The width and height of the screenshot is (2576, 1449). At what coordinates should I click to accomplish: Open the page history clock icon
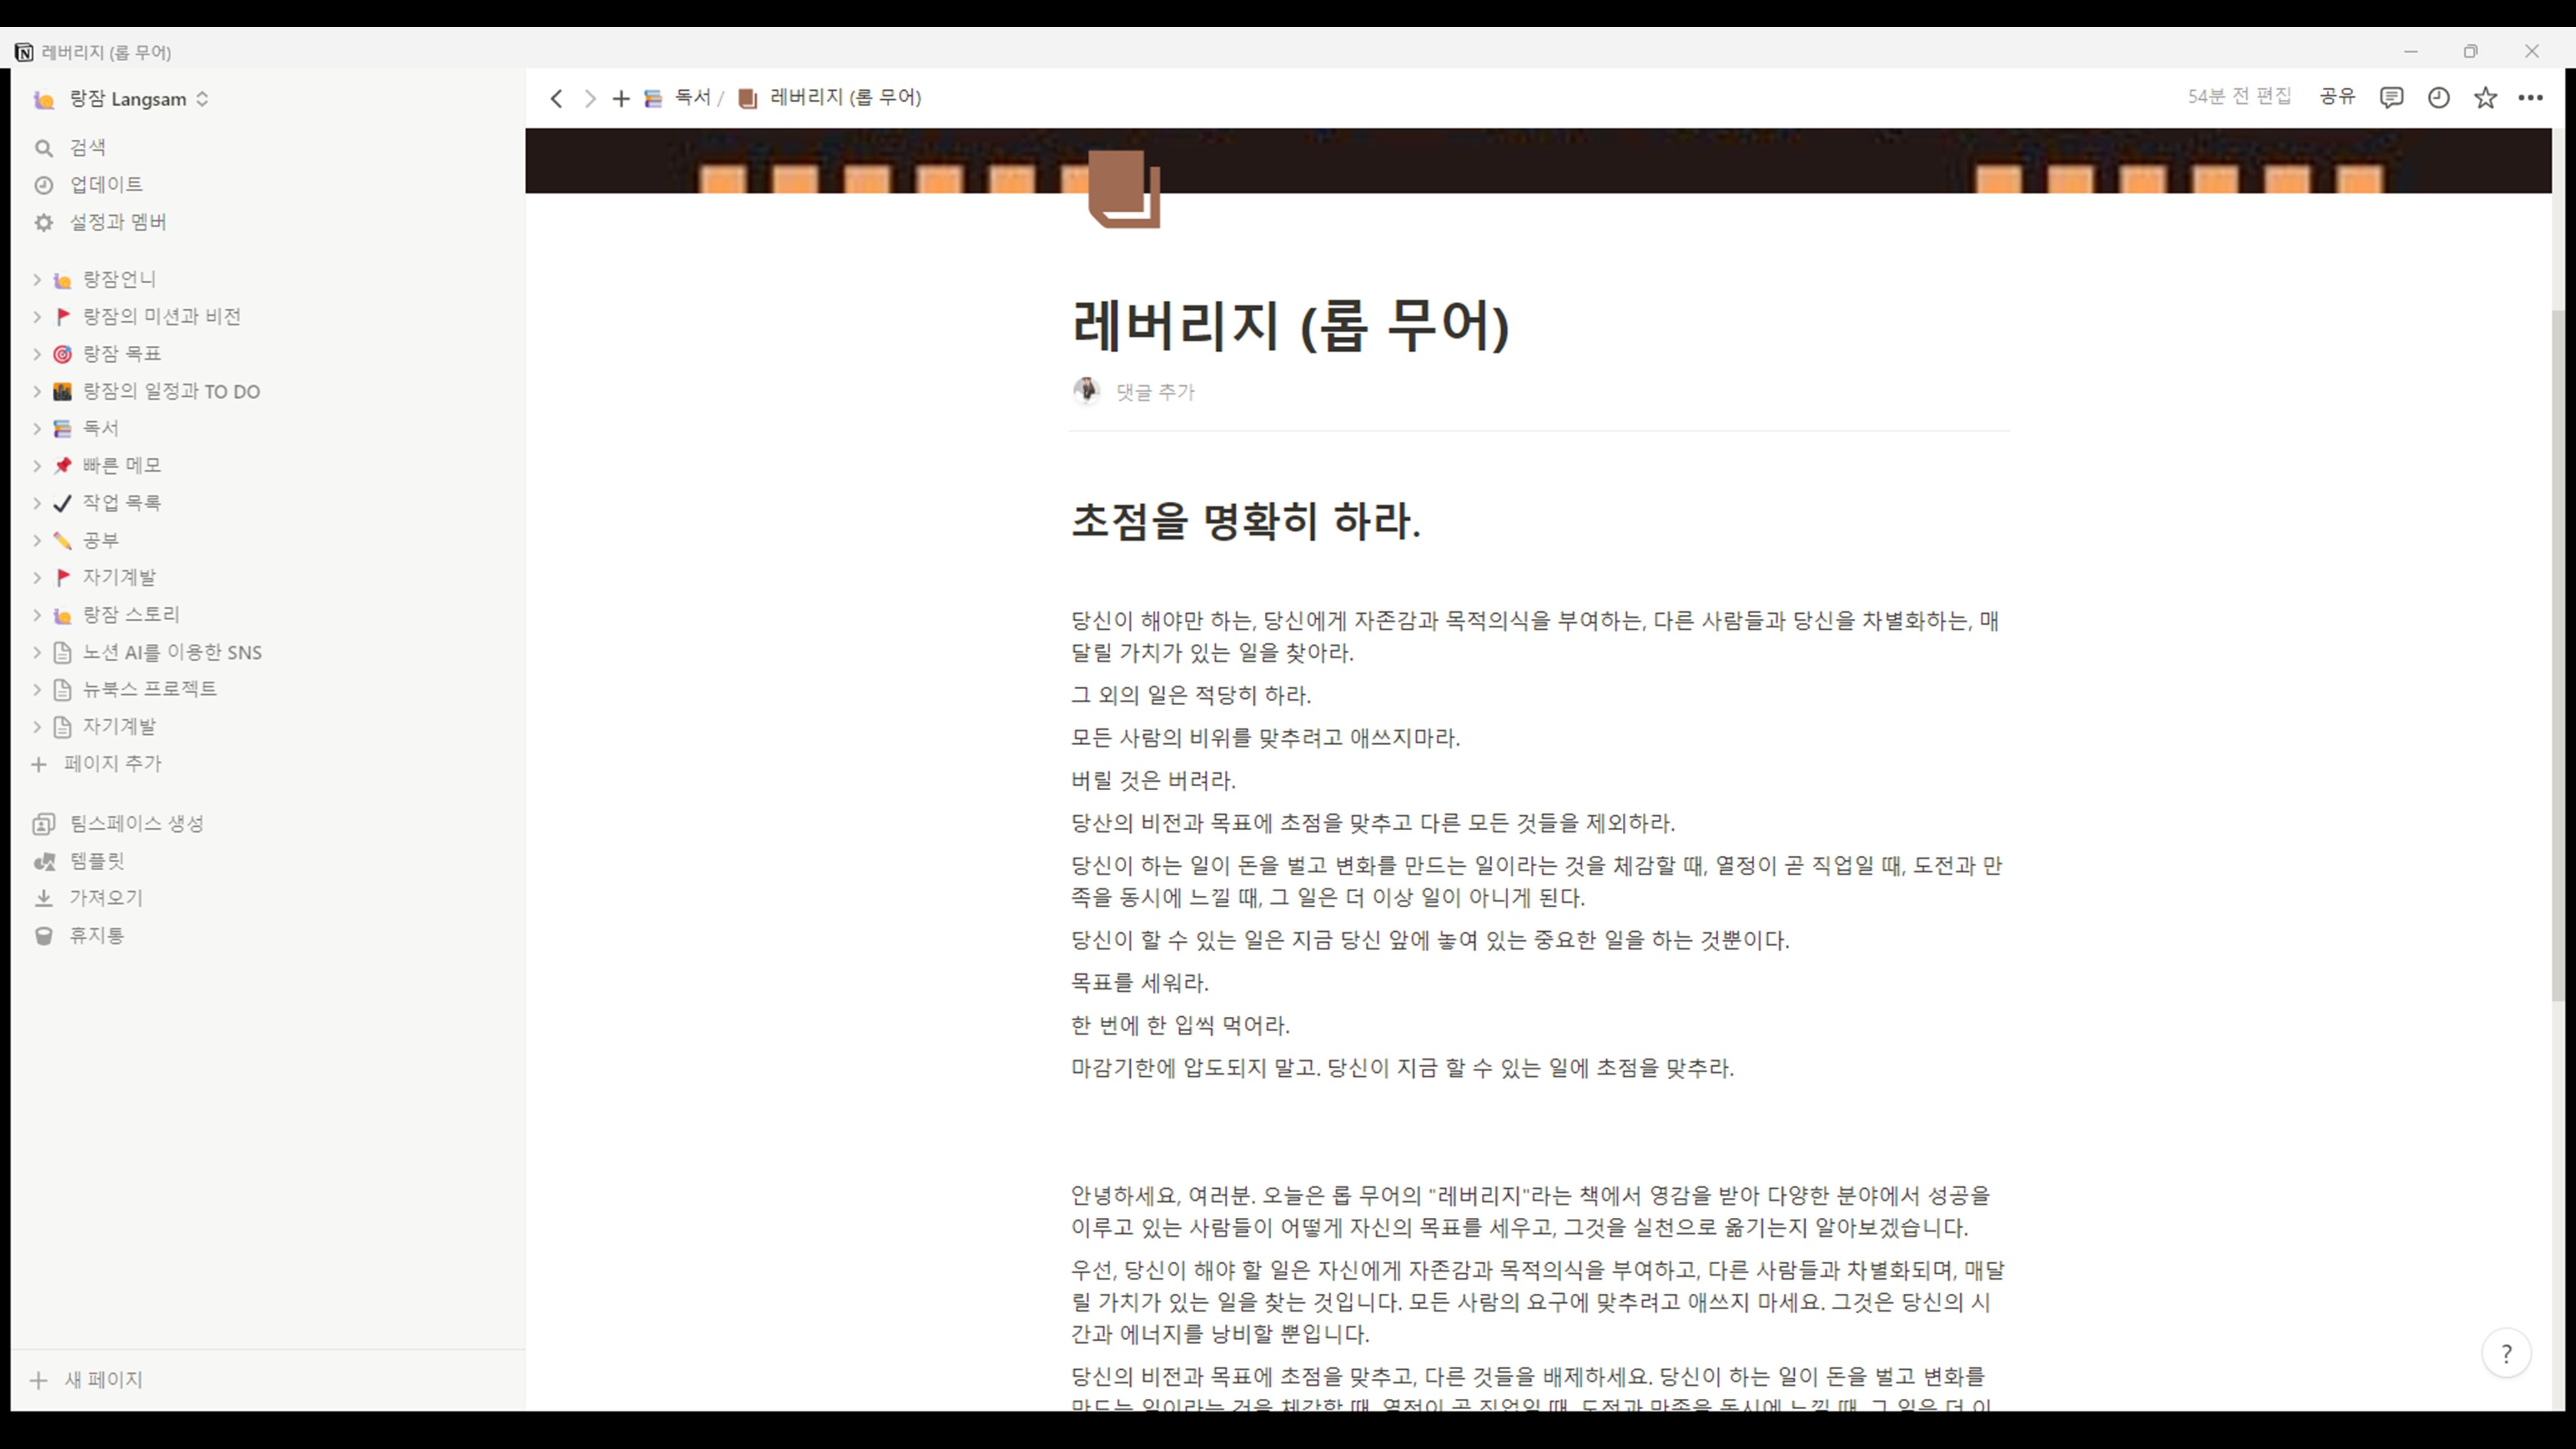[2438, 97]
